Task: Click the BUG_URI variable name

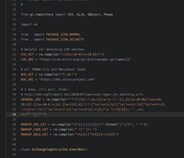Action: pyautogui.click(x=27, y=79)
